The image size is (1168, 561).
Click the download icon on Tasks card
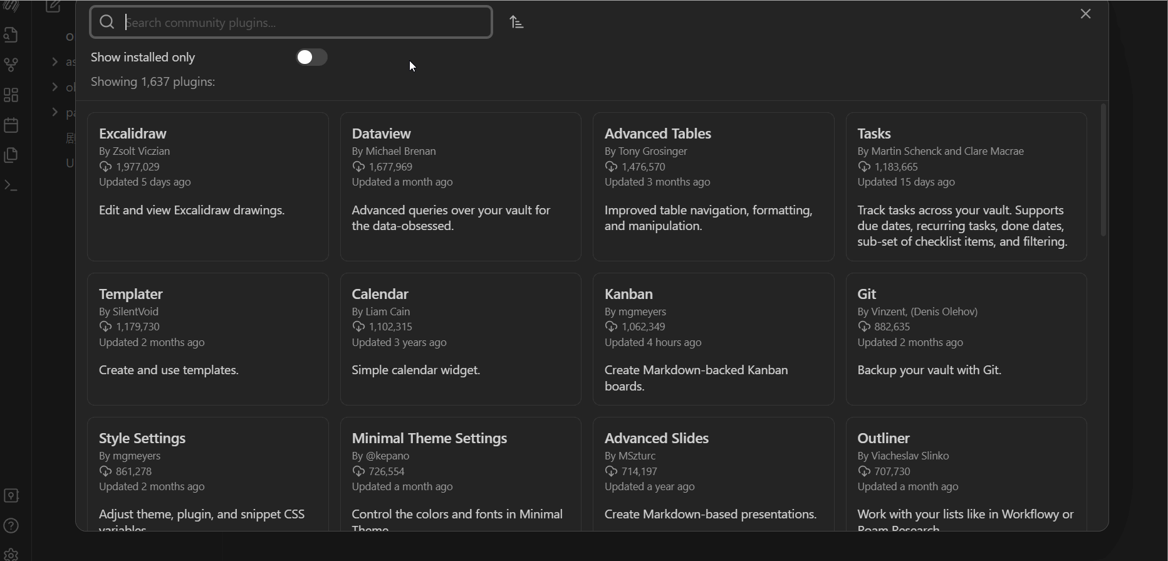(864, 167)
